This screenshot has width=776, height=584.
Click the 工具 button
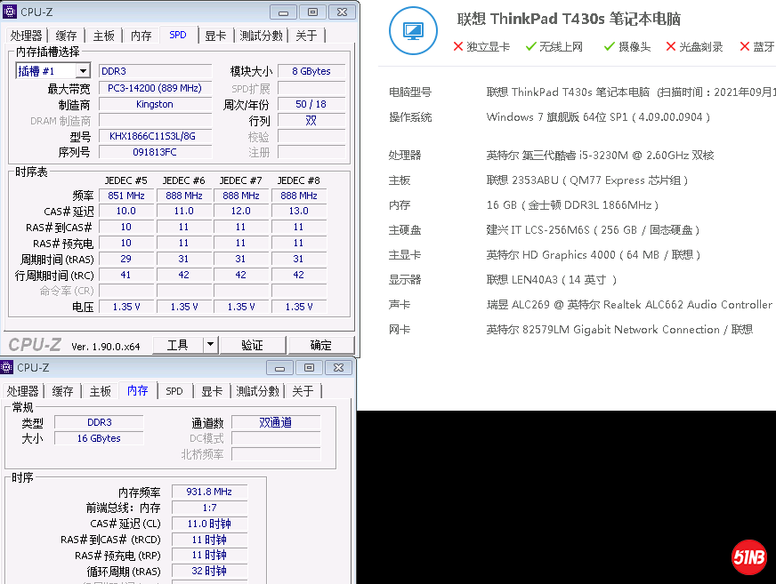(178, 345)
